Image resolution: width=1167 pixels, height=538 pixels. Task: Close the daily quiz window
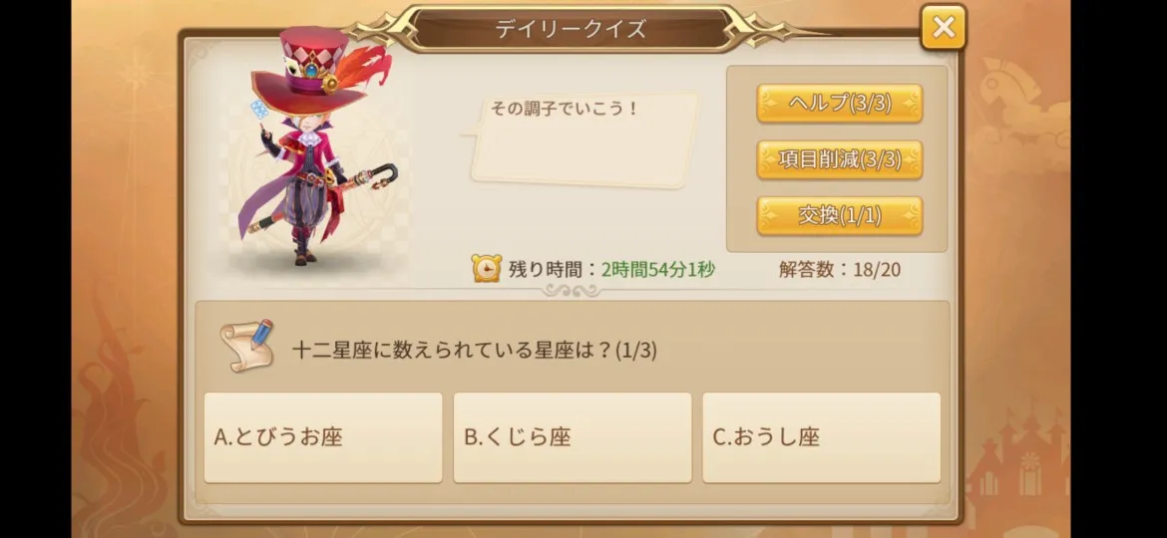pyautogui.click(x=943, y=28)
